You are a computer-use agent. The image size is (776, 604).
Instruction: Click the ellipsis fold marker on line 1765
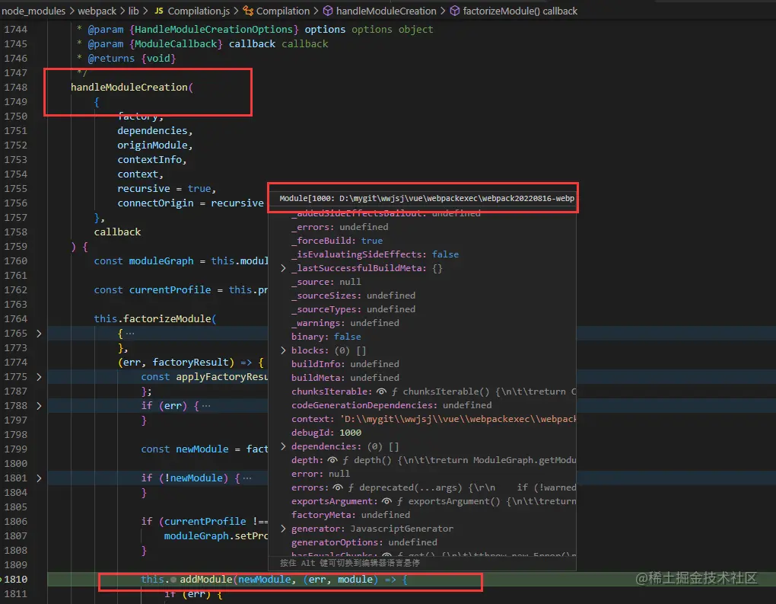click(130, 334)
